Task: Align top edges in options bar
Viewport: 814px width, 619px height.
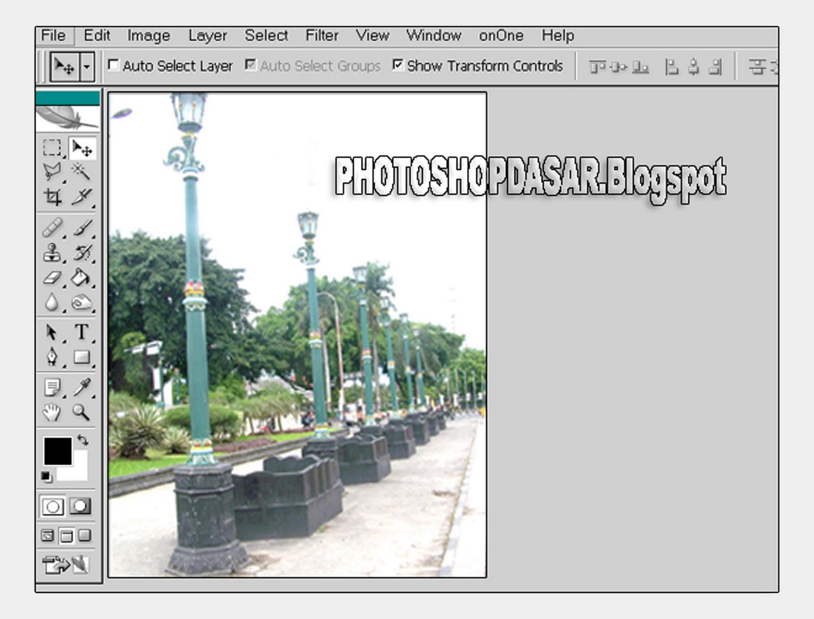Action: click(597, 67)
